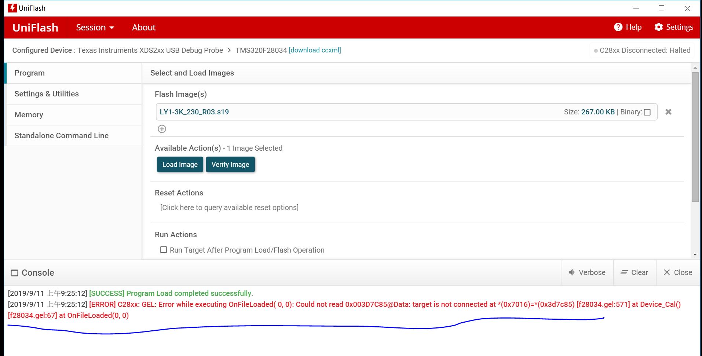Click the download ccxml link
702x356 pixels.
(315, 50)
